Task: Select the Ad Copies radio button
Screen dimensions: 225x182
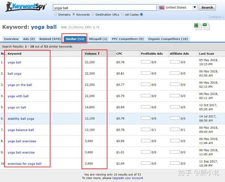Action: tap(122, 14)
